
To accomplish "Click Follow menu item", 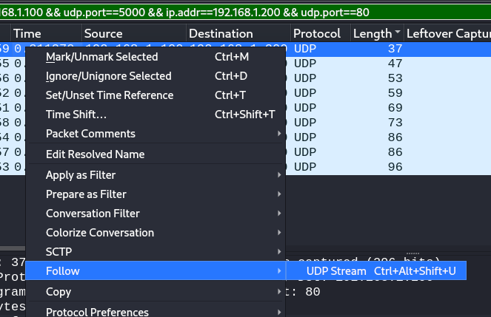I will tap(62, 271).
